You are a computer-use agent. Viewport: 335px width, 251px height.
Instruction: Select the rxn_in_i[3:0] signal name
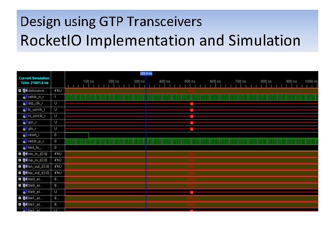click(x=38, y=154)
